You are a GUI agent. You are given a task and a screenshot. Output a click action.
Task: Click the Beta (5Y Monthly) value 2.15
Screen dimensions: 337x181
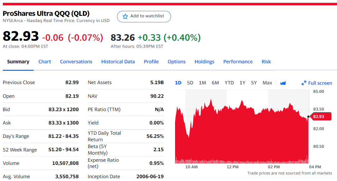coord(159,150)
